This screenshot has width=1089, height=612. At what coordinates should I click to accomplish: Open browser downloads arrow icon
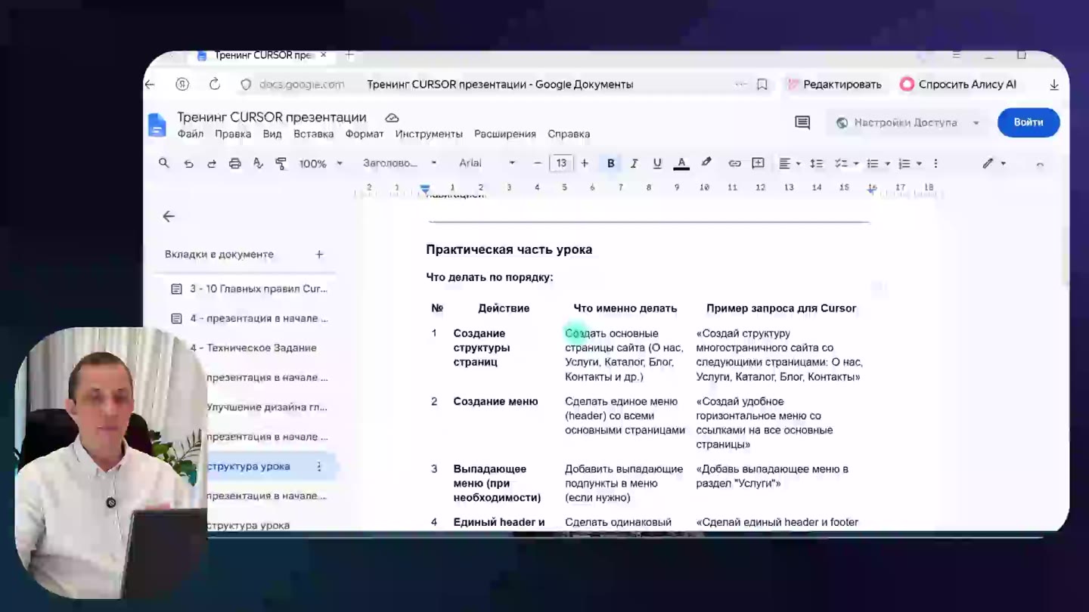[1054, 85]
